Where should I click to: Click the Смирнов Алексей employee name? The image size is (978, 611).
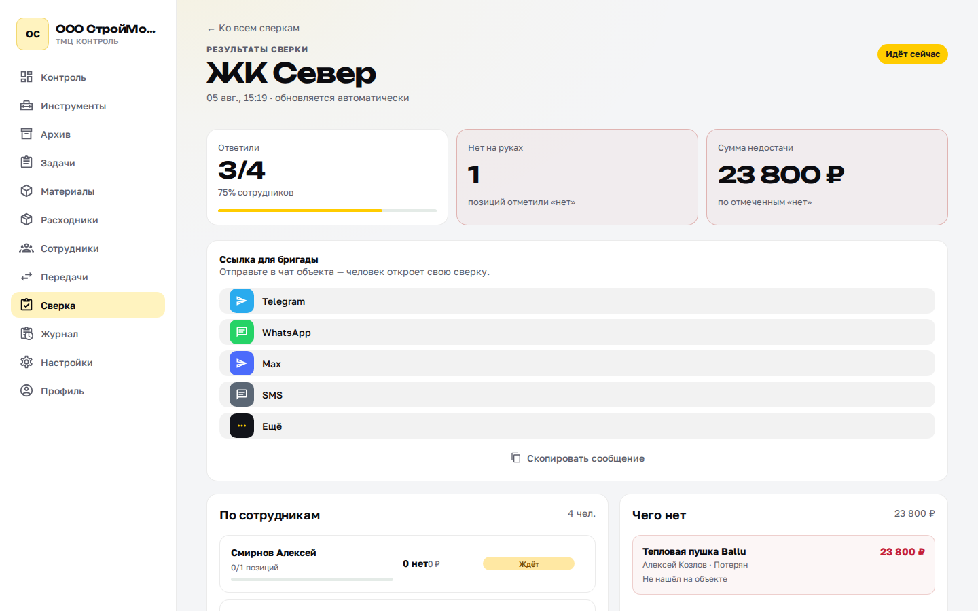click(x=273, y=553)
